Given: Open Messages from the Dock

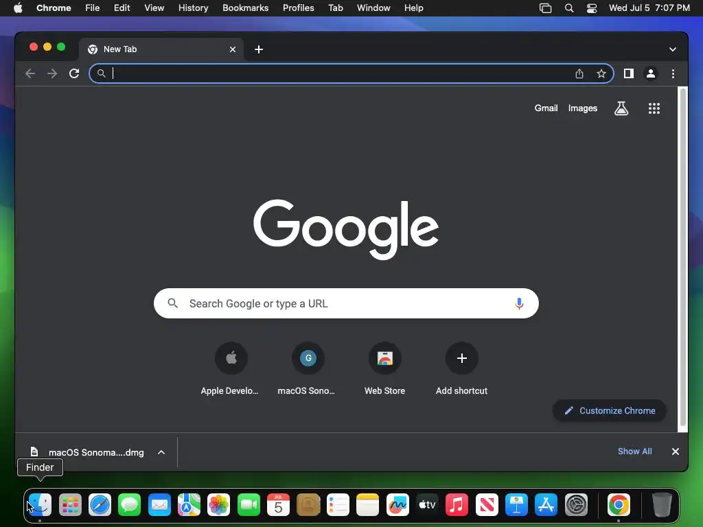Looking at the screenshot, I should pos(130,505).
